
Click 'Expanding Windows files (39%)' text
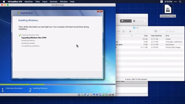34,38
